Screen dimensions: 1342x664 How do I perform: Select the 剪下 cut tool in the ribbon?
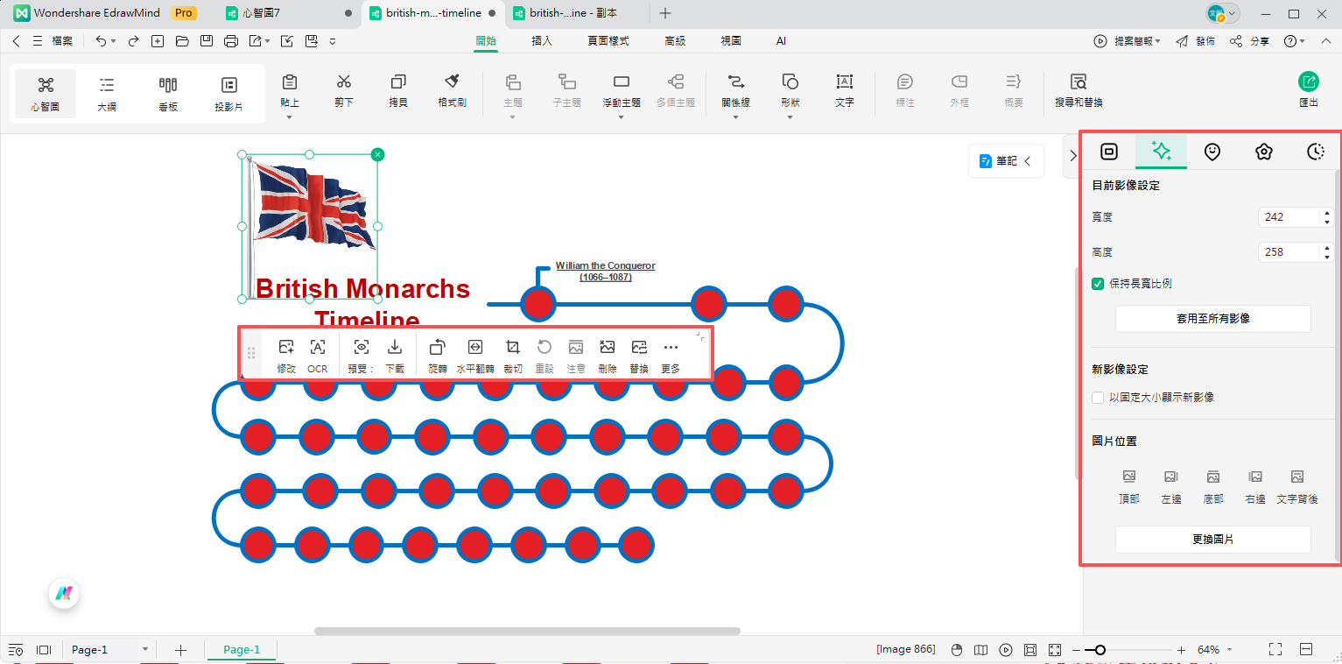(x=344, y=92)
